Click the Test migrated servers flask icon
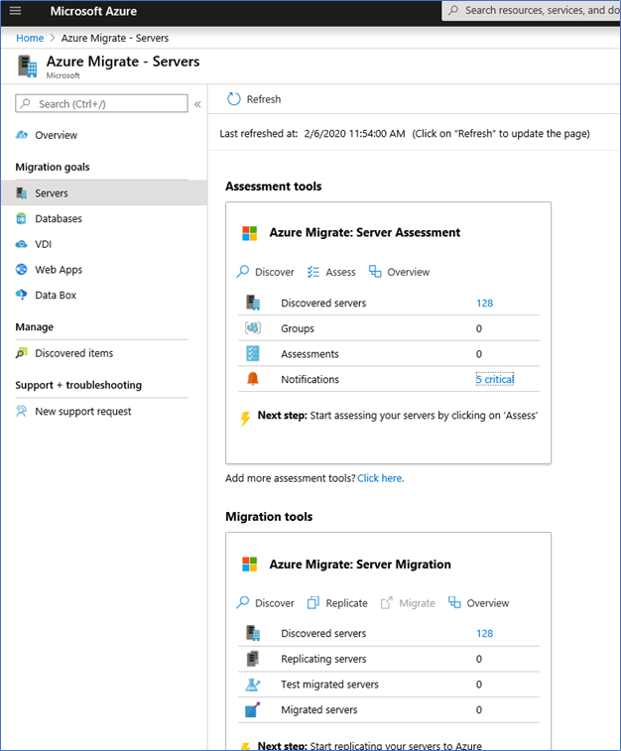 (253, 685)
